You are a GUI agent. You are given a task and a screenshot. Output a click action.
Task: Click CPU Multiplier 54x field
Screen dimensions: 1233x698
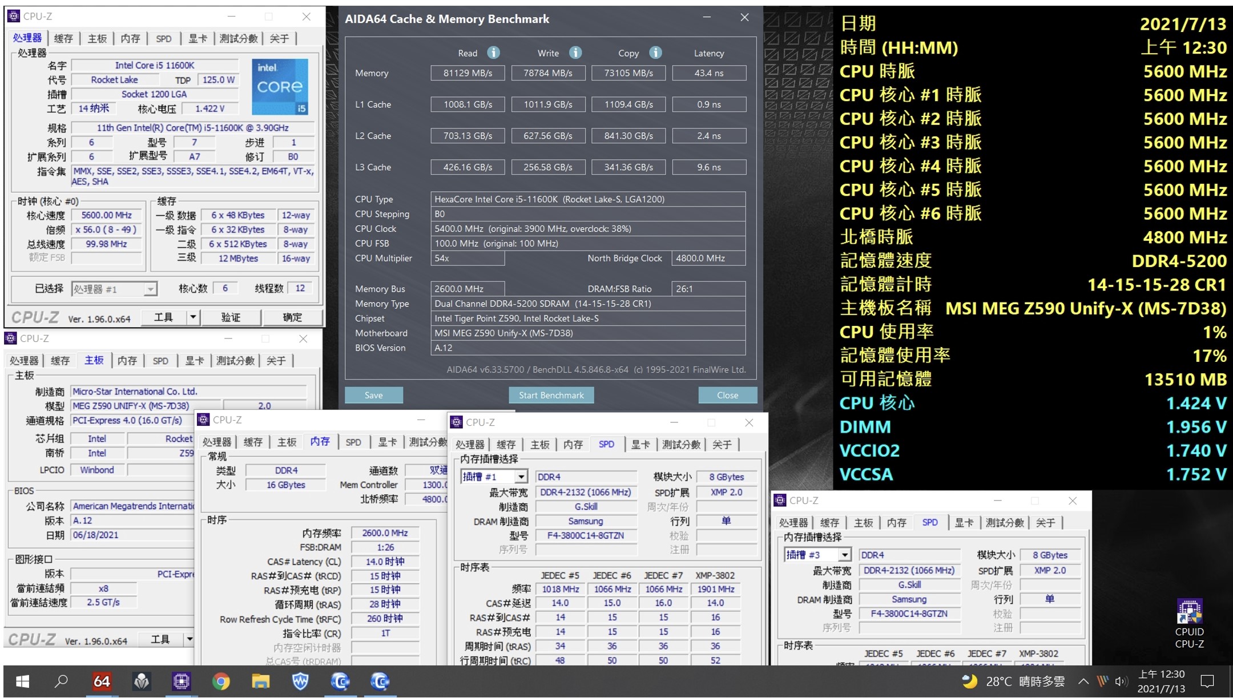tap(468, 258)
